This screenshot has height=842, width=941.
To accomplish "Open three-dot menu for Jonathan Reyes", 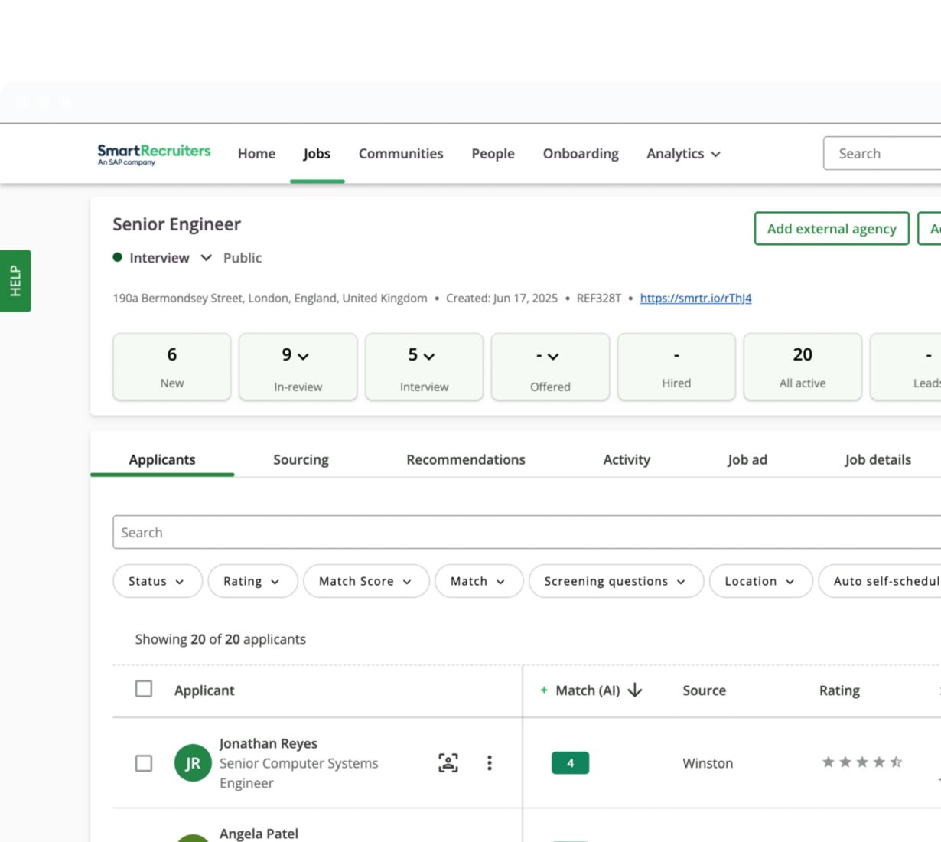I will 490,762.
